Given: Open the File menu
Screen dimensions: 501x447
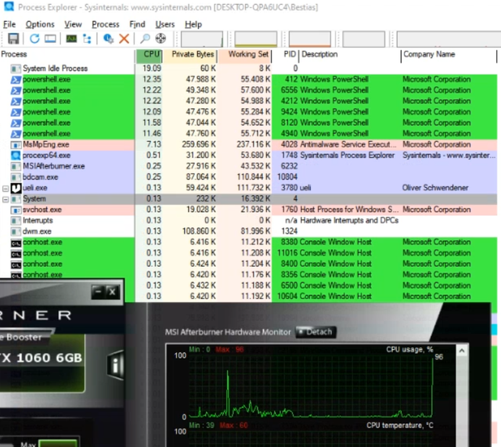Looking at the screenshot, I should pos(9,24).
